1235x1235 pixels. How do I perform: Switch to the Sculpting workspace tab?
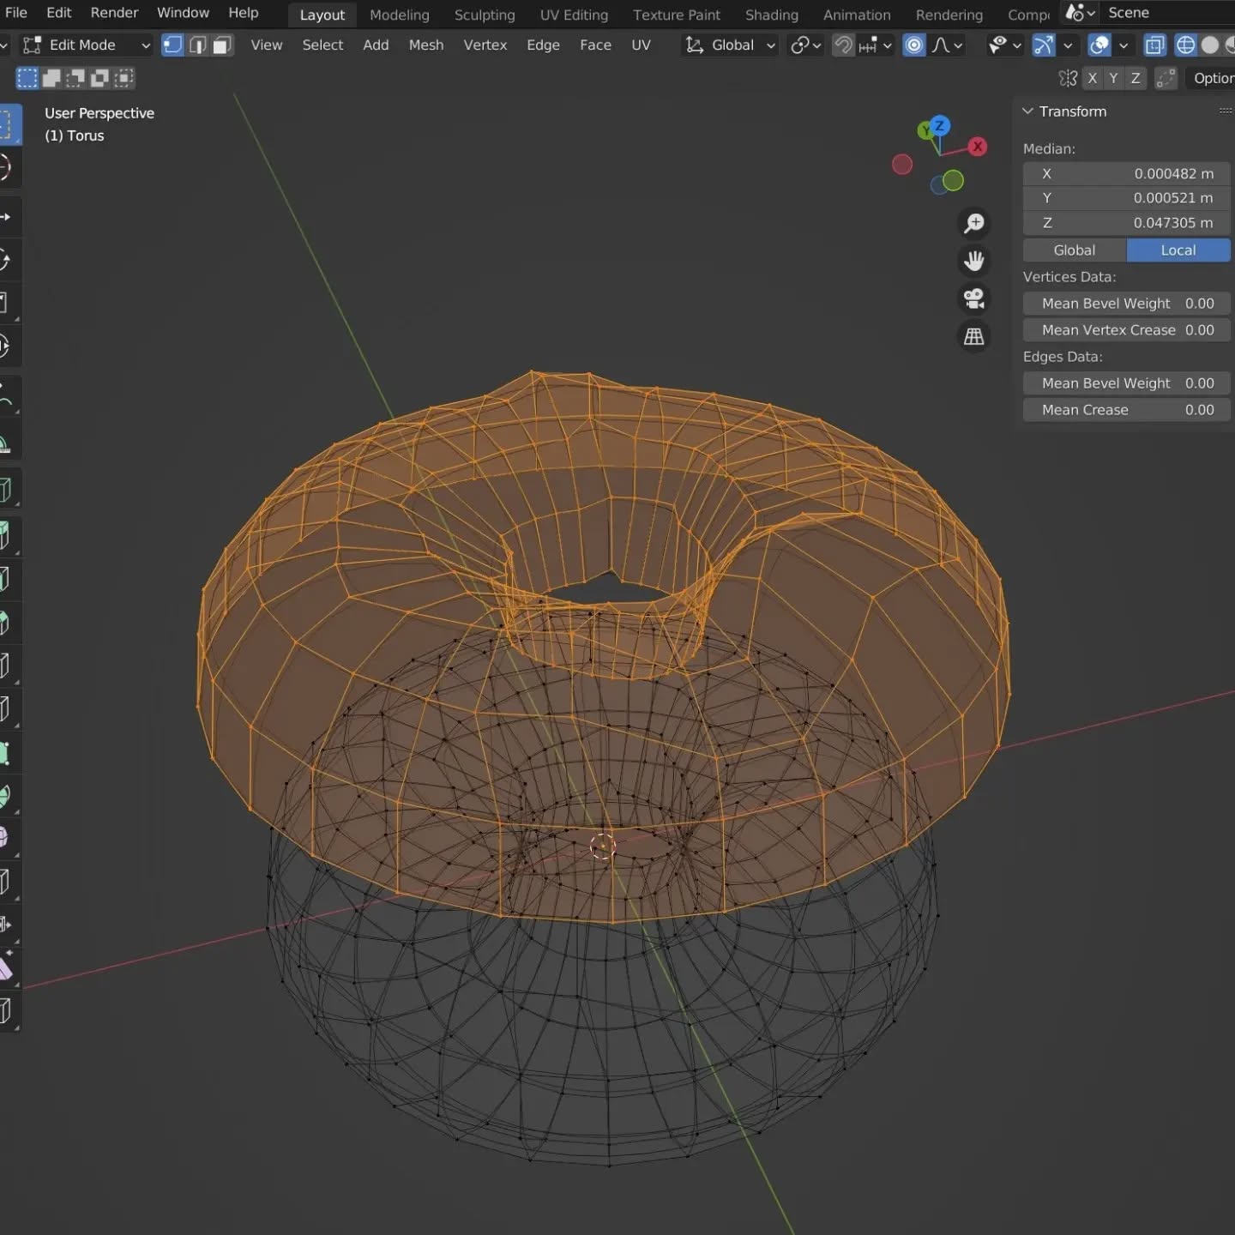pyautogui.click(x=485, y=15)
